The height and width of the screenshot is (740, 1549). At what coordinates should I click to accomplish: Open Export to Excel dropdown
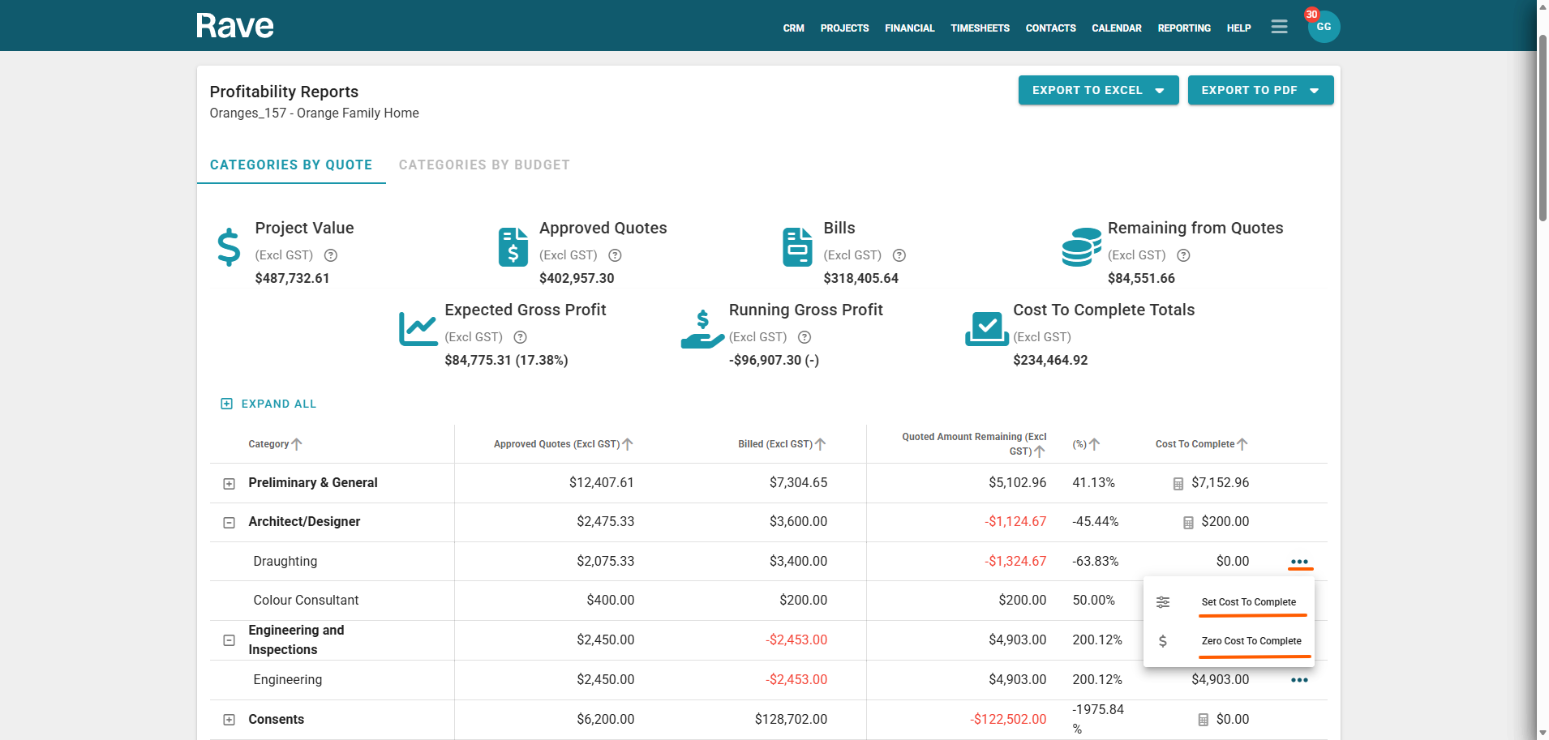point(1097,90)
